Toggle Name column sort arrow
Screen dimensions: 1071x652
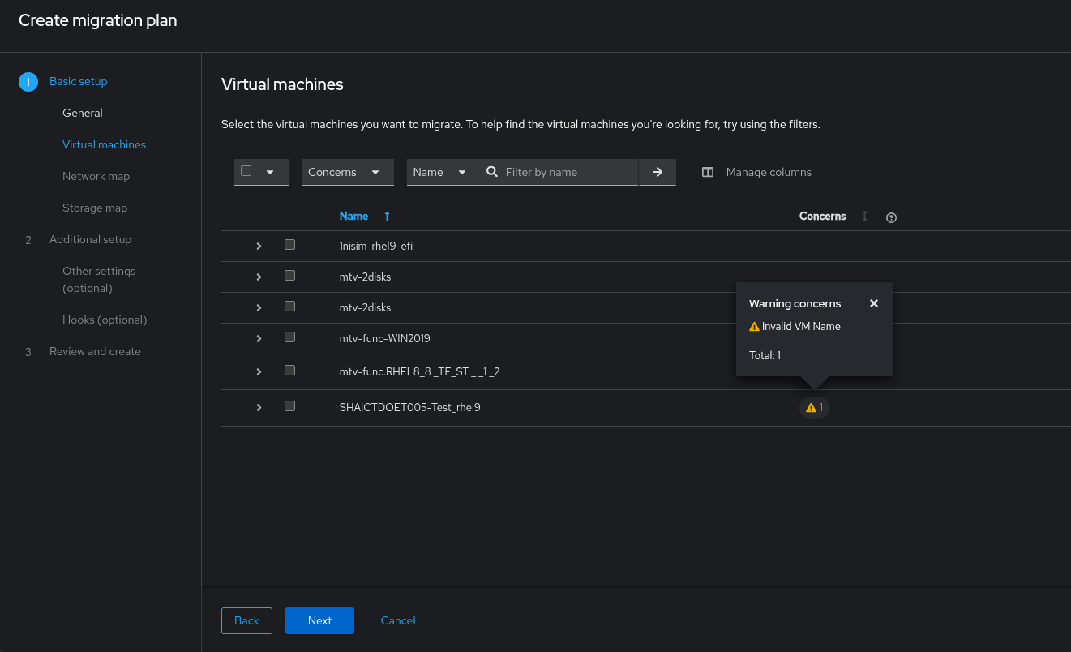pyautogui.click(x=387, y=217)
